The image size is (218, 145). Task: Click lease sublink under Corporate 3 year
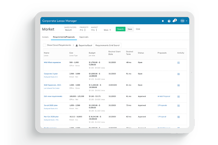pyautogui.click(x=51, y=77)
